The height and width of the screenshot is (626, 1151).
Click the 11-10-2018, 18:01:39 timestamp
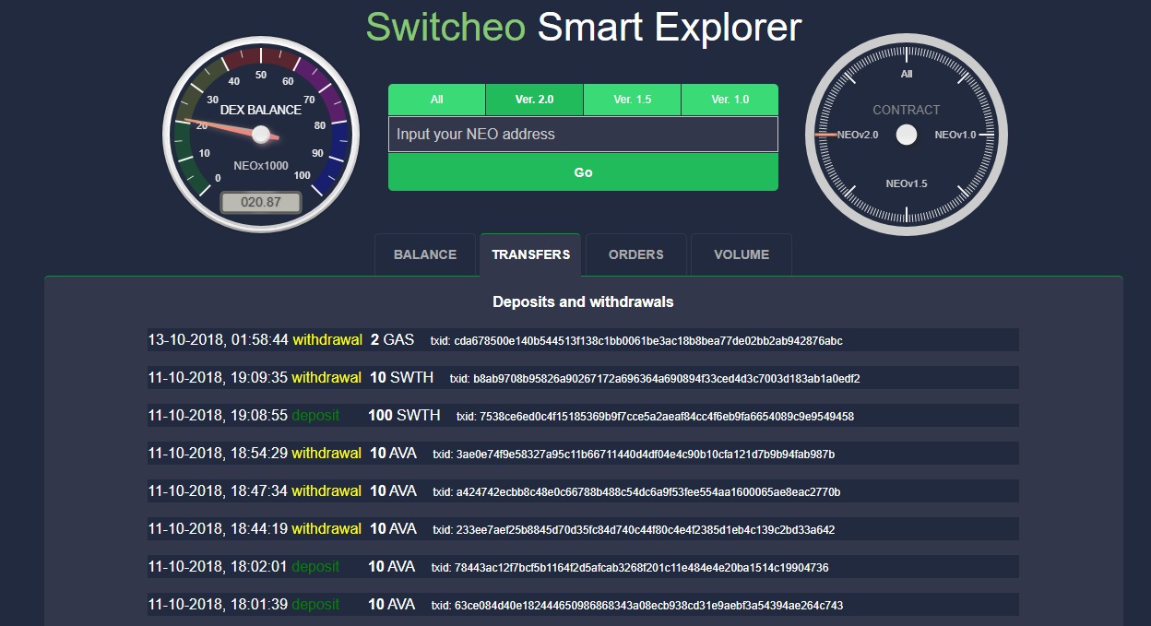[219, 605]
